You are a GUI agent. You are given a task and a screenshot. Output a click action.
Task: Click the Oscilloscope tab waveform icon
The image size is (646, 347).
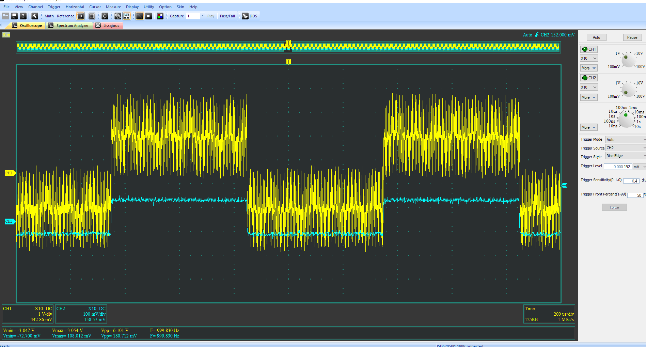pos(15,26)
